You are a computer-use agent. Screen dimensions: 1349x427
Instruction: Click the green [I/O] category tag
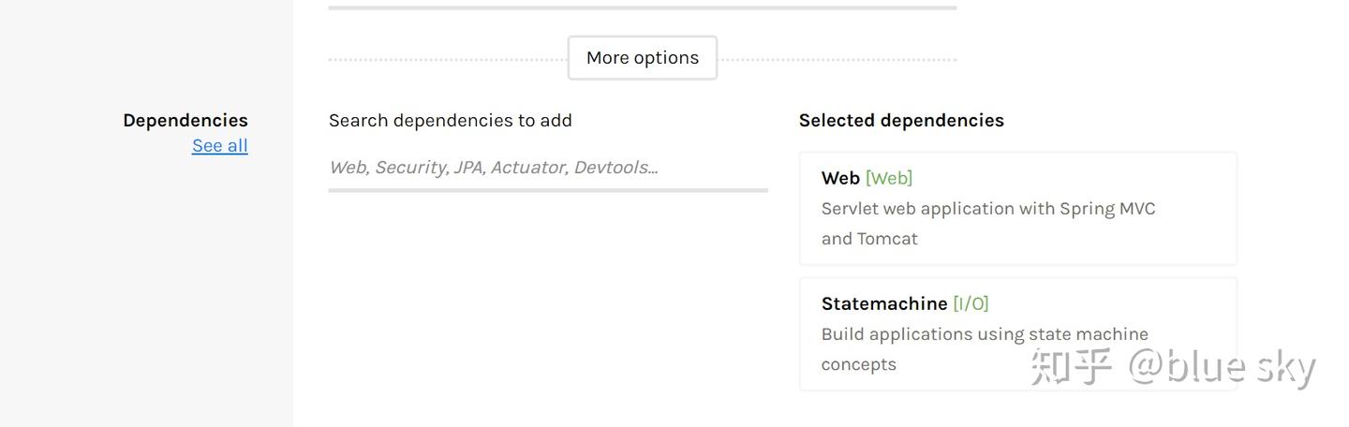point(971,303)
